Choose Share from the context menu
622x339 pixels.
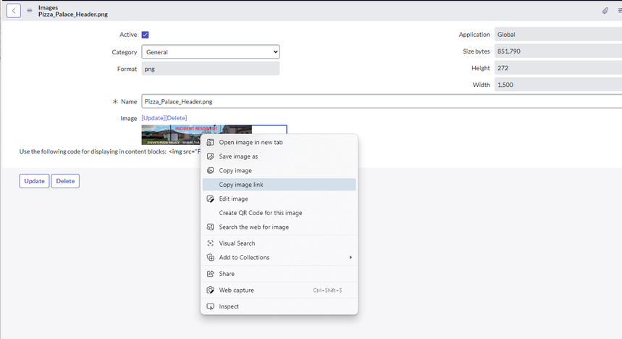point(280,274)
